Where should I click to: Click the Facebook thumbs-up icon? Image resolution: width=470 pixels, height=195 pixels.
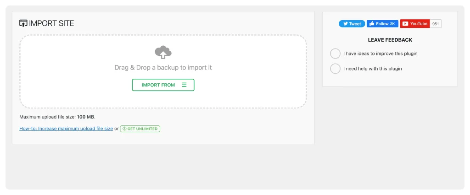pyautogui.click(x=372, y=24)
